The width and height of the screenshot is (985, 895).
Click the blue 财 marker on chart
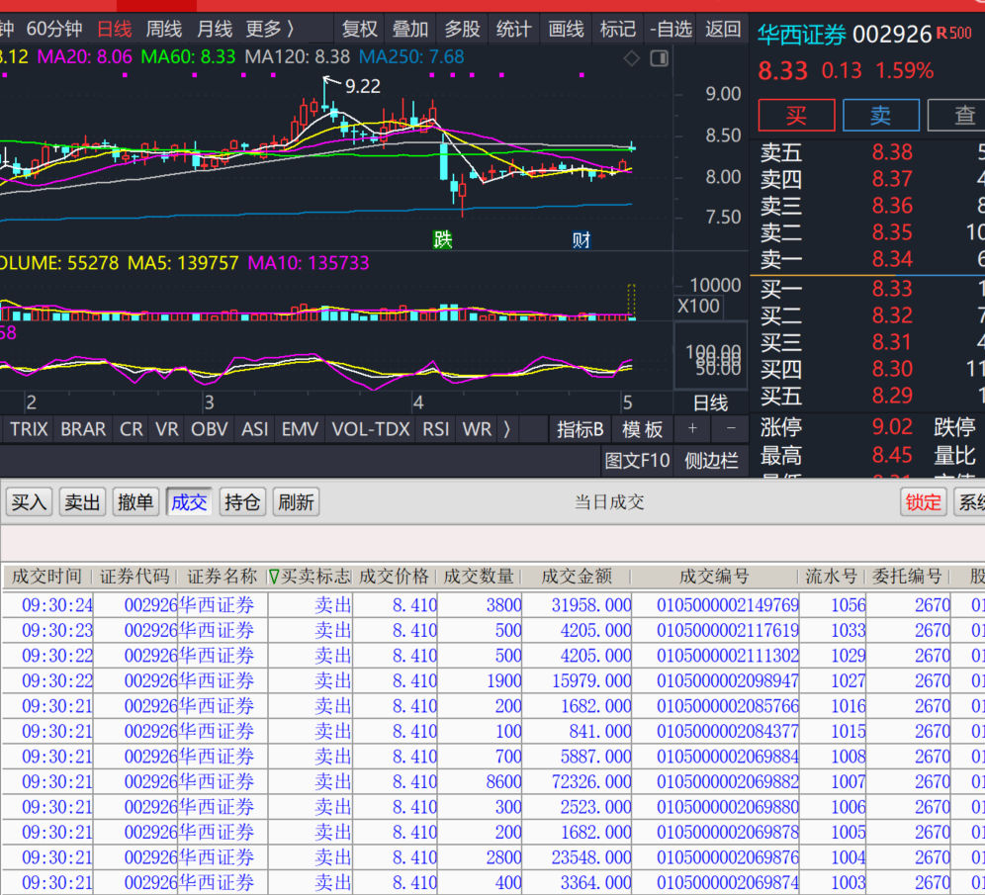582,239
